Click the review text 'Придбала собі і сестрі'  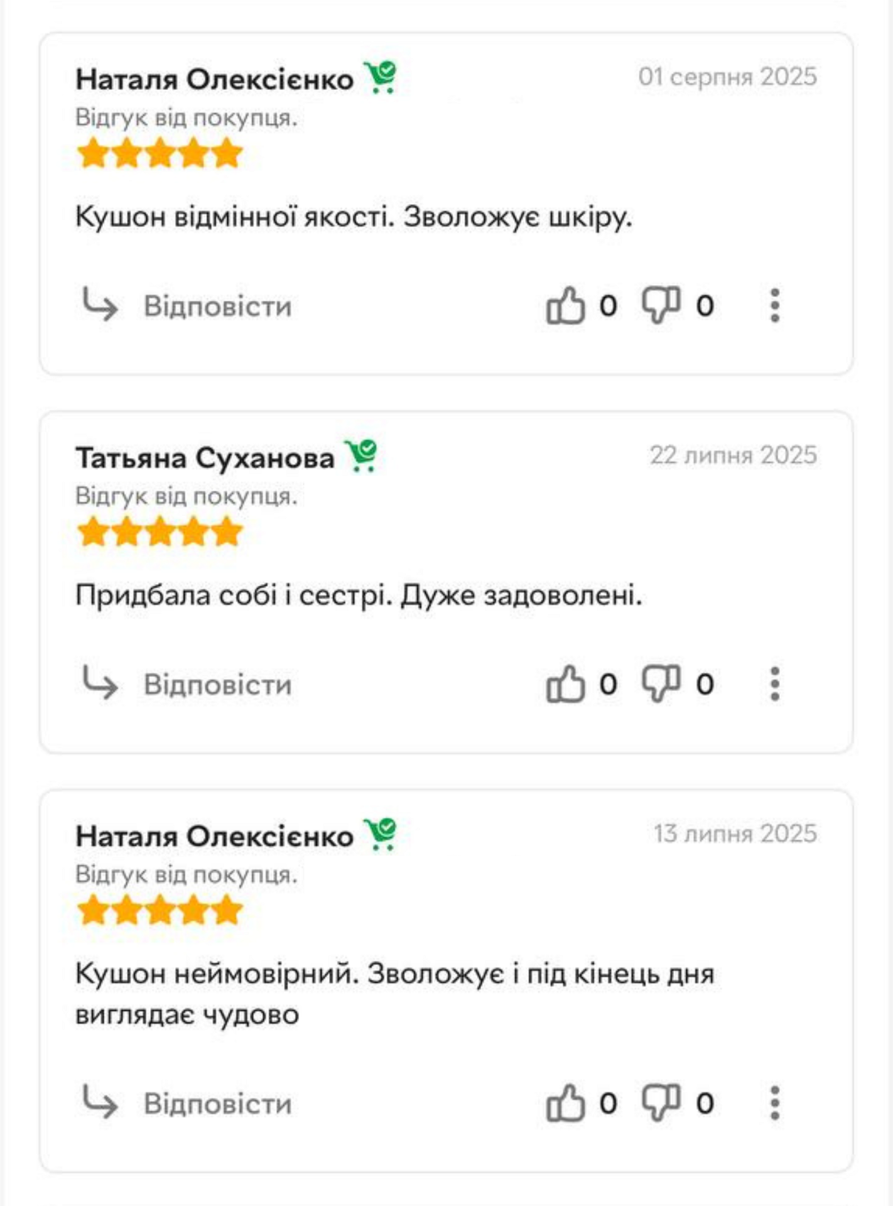pyautogui.click(x=358, y=595)
